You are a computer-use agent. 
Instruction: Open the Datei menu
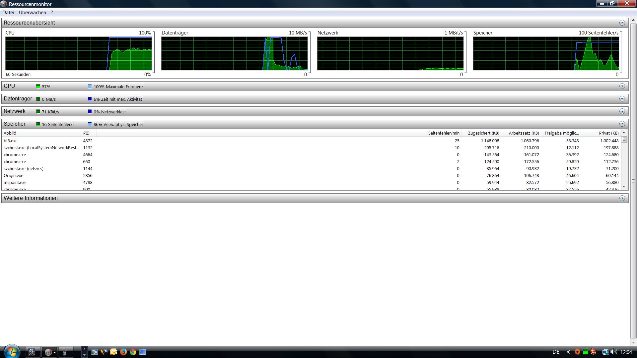(8, 13)
